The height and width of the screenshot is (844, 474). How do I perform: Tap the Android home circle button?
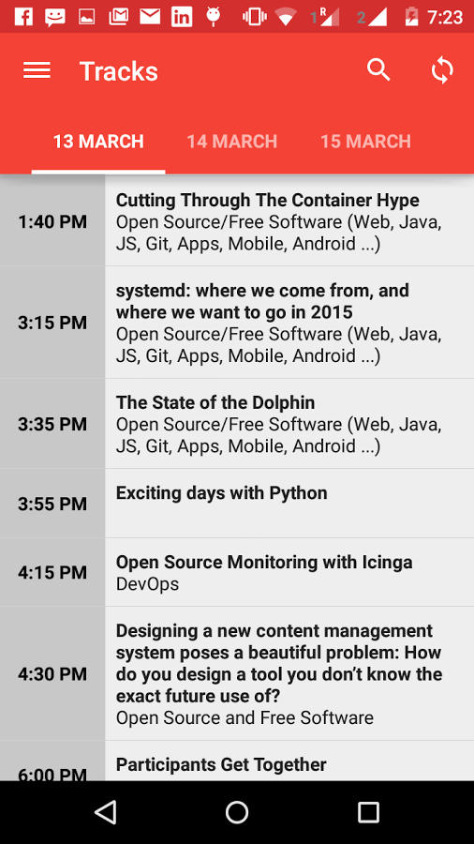click(x=237, y=812)
